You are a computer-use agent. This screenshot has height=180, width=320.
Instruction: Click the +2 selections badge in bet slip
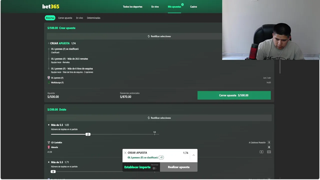tap(161, 157)
